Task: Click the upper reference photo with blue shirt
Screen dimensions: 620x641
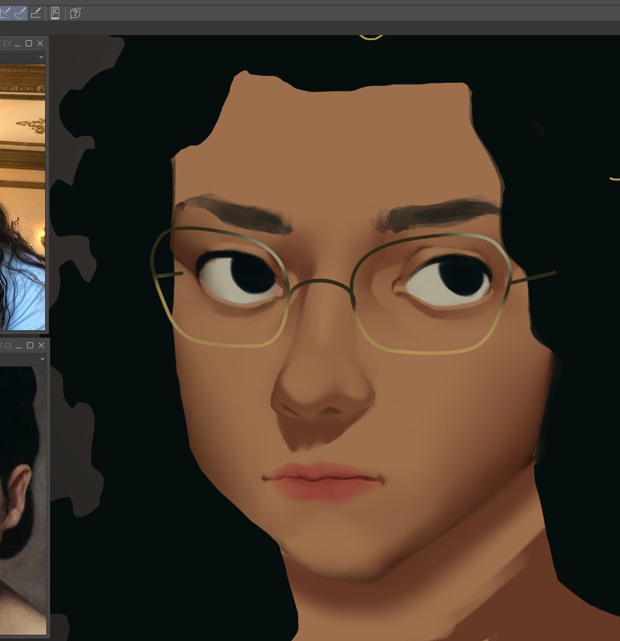Action: (23, 197)
